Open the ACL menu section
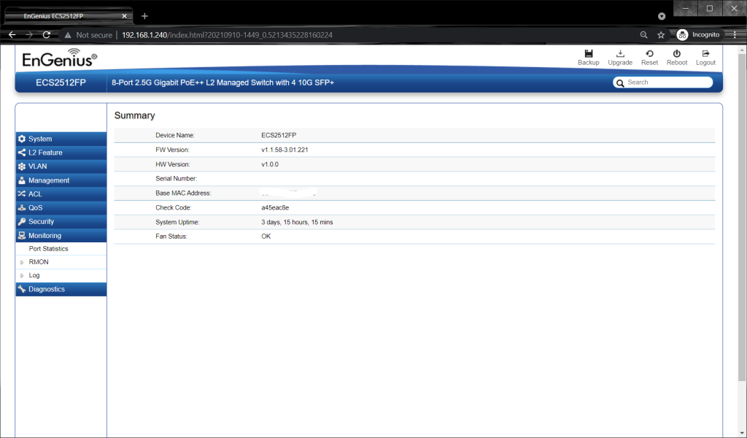Image resolution: width=747 pixels, height=438 pixels. pos(61,194)
